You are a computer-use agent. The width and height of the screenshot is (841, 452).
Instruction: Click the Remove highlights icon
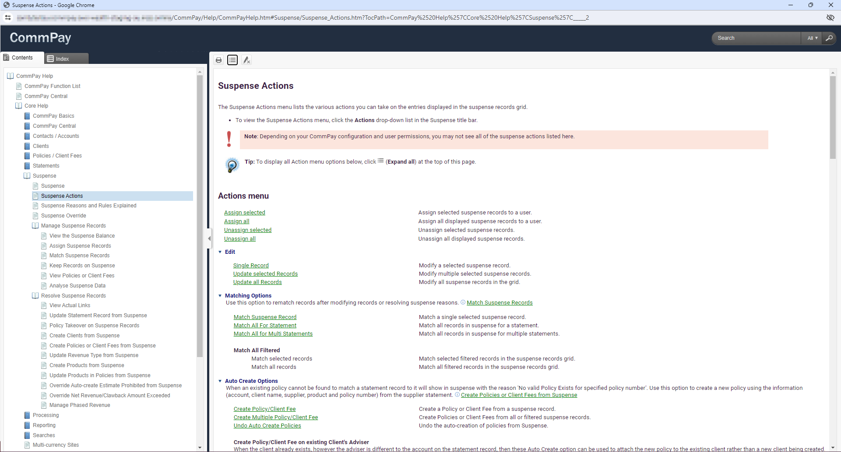coord(246,60)
